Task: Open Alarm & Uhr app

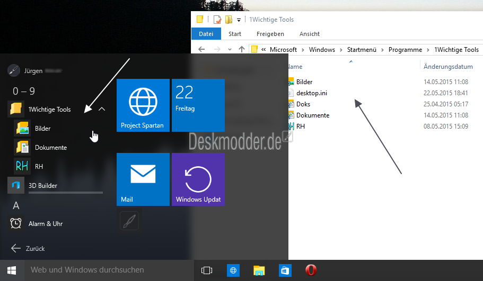Action: pyautogui.click(x=46, y=224)
